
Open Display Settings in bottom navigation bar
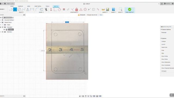click(x=94, y=96)
